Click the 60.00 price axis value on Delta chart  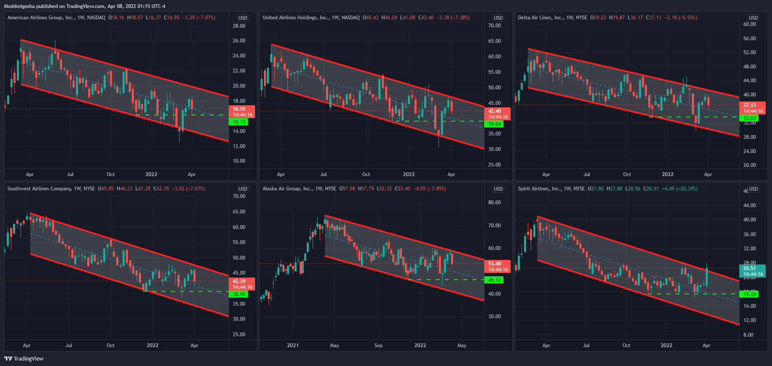[x=749, y=24]
